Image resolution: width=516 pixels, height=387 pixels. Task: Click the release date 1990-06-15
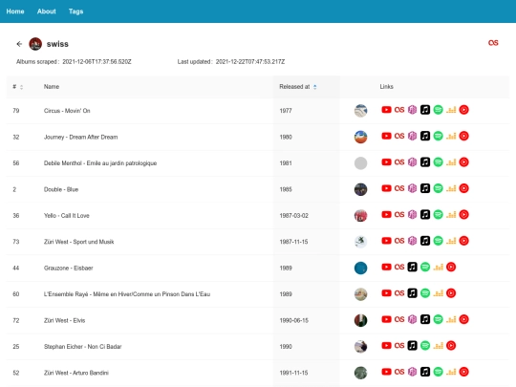[x=294, y=320]
